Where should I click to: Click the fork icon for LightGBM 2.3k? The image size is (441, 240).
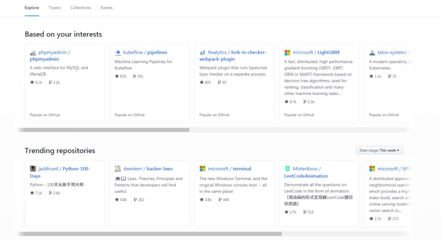point(305,102)
